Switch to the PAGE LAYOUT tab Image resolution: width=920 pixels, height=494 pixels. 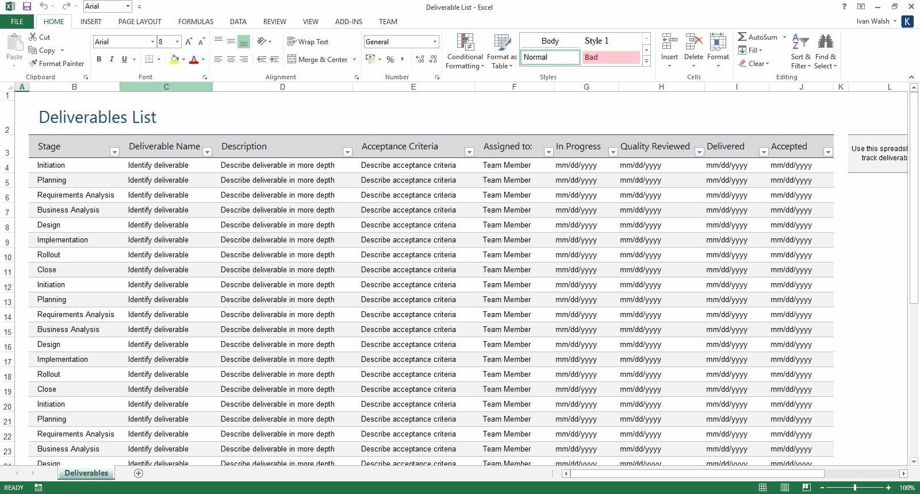click(140, 21)
